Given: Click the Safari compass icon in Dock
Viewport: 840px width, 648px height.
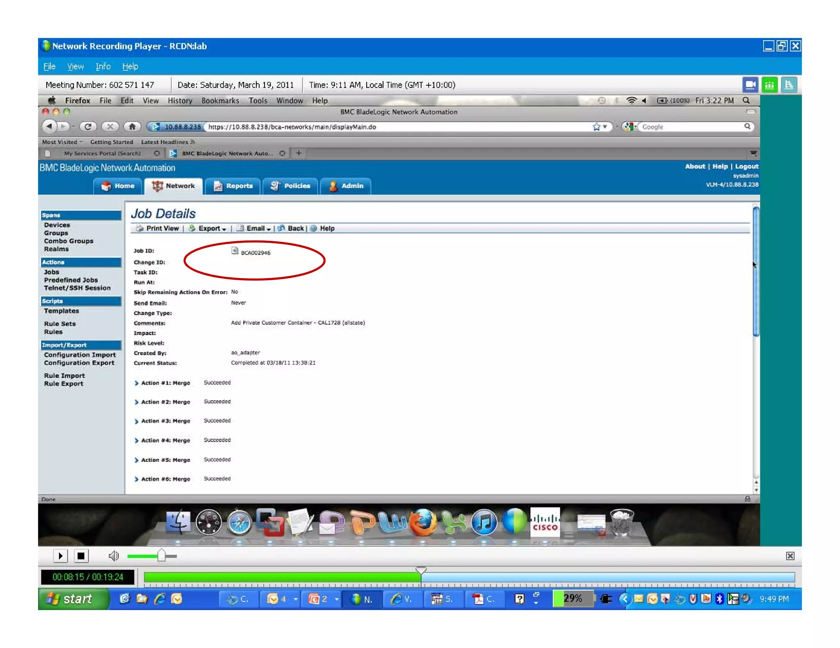Looking at the screenshot, I should tap(239, 522).
